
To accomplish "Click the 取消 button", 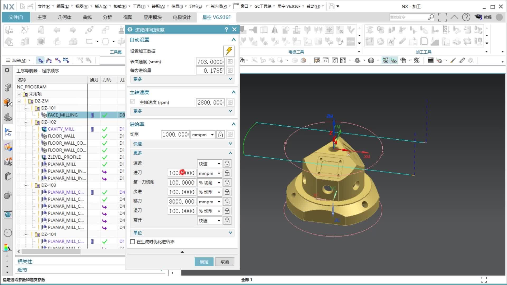I will click(225, 262).
